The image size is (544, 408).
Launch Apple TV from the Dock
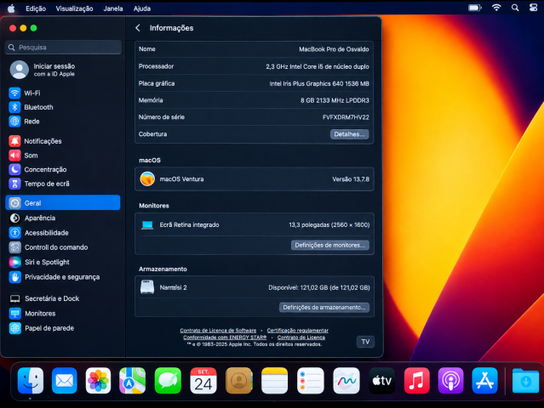click(382, 381)
